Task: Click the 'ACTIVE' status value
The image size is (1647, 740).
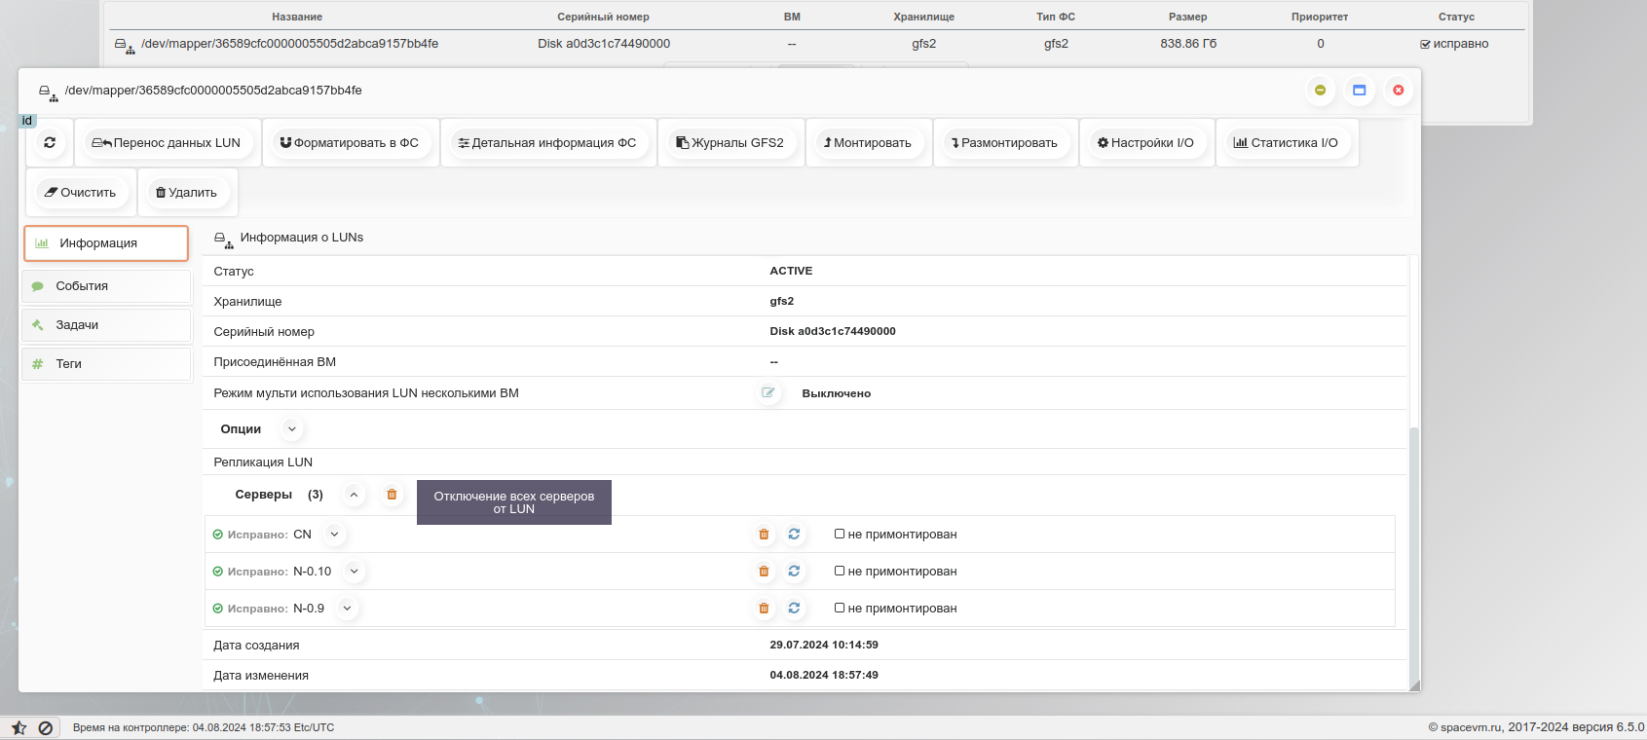Action: pos(791,271)
